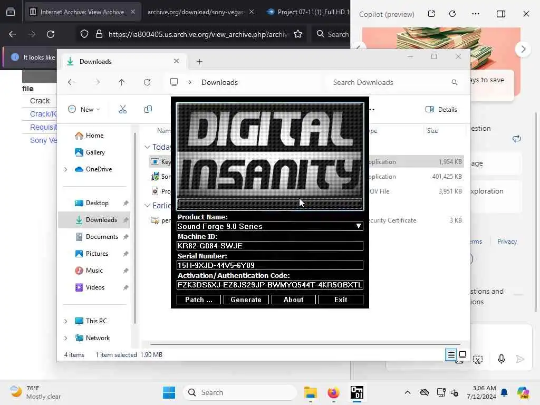Click the breadcrumb chevron before Downloads

(190, 82)
